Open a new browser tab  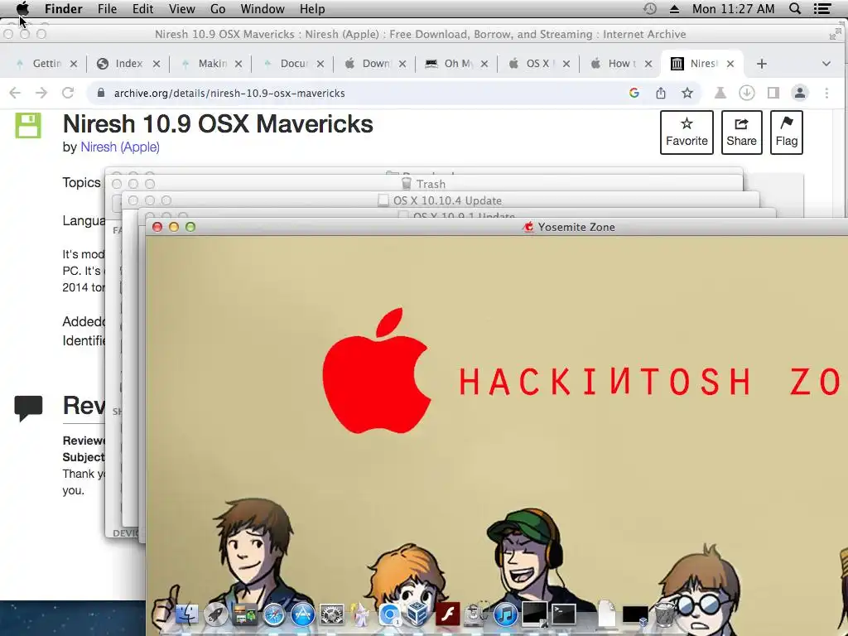pyautogui.click(x=762, y=64)
